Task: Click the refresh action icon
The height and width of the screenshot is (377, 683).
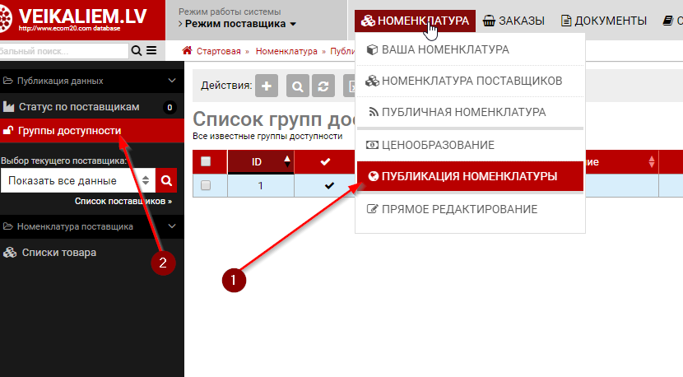Action: click(x=325, y=86)
